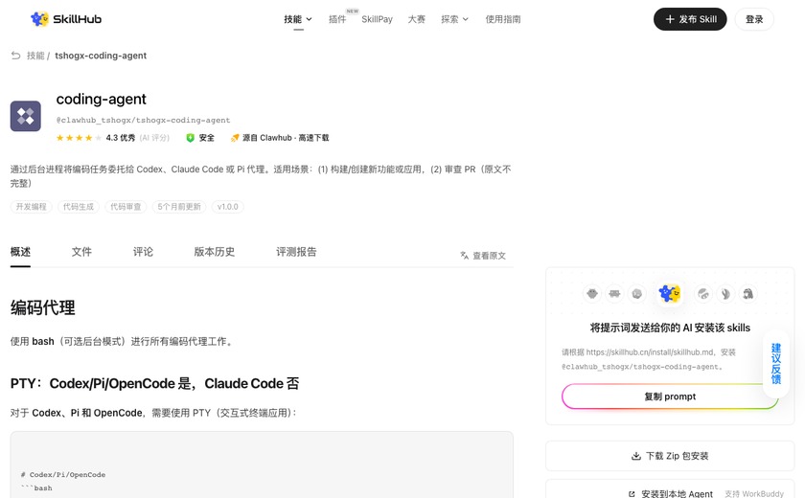
Task: Open the 建议反馈 feedback side tab
Action: click(x=775, y=364)
